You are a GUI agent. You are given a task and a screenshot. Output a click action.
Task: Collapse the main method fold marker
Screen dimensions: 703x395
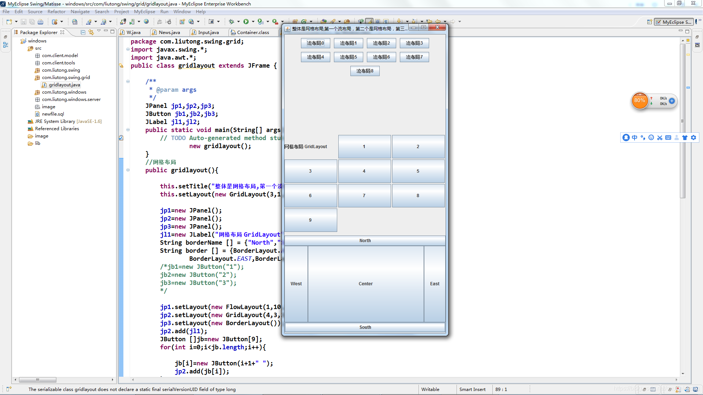pos(128,130)
